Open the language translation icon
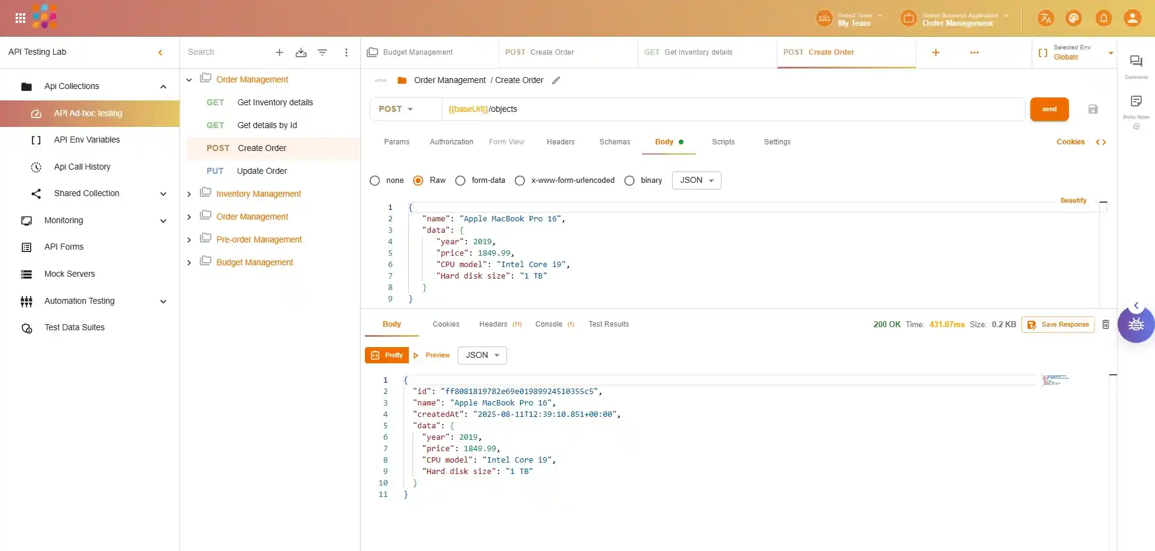Image resolution: width=1155 pixels, height=551 pixels. 1045,18
